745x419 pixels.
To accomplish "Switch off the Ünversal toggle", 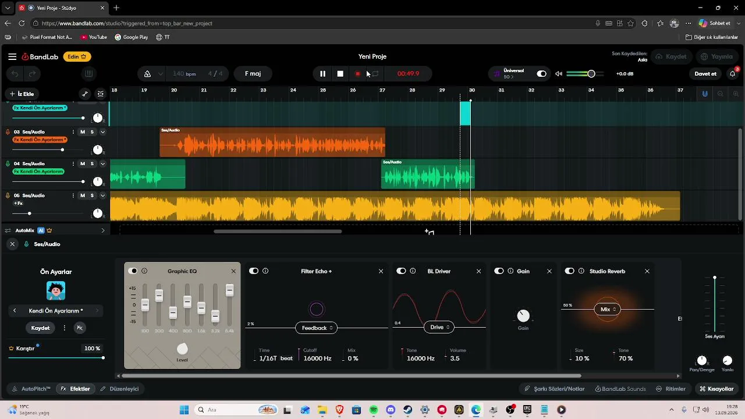I will coord(542,74).
